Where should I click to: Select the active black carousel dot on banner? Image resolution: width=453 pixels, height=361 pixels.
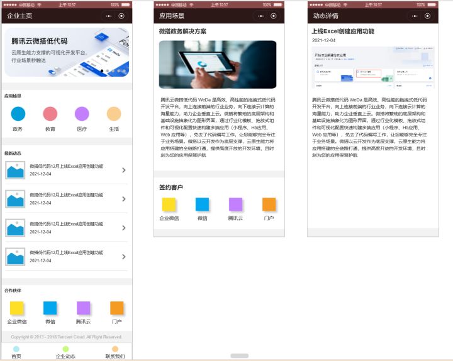102,71
